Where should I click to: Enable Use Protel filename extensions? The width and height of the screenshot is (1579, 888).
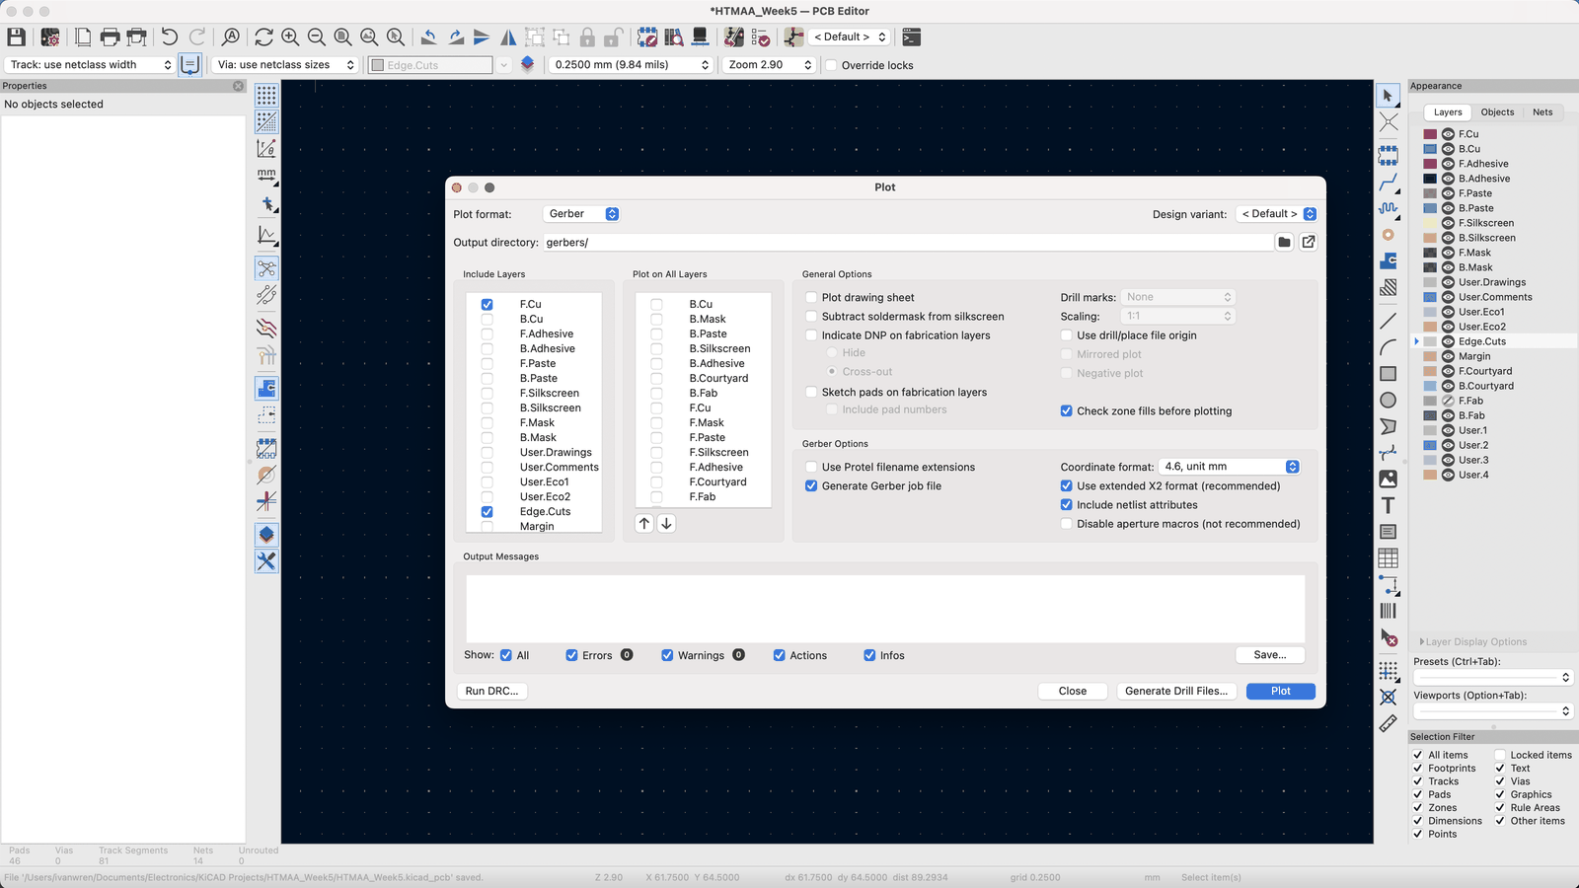click(x=811, y=467)
